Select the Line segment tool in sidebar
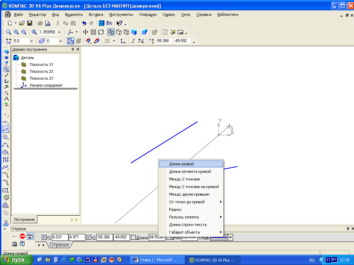The height and width of the screenshot is (265, 354). point(6,129)
